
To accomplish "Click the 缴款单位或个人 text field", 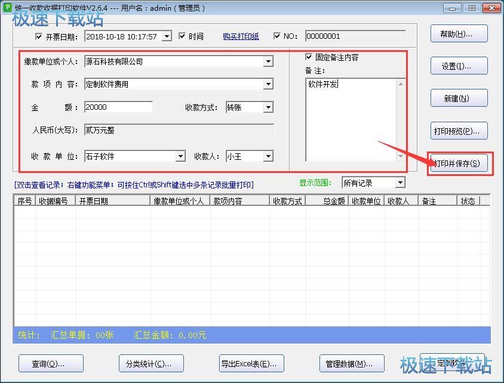I will pyautogui.click(x=174, y=61).
